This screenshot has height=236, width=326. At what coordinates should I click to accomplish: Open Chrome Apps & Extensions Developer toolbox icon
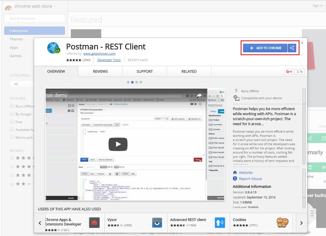94,223
